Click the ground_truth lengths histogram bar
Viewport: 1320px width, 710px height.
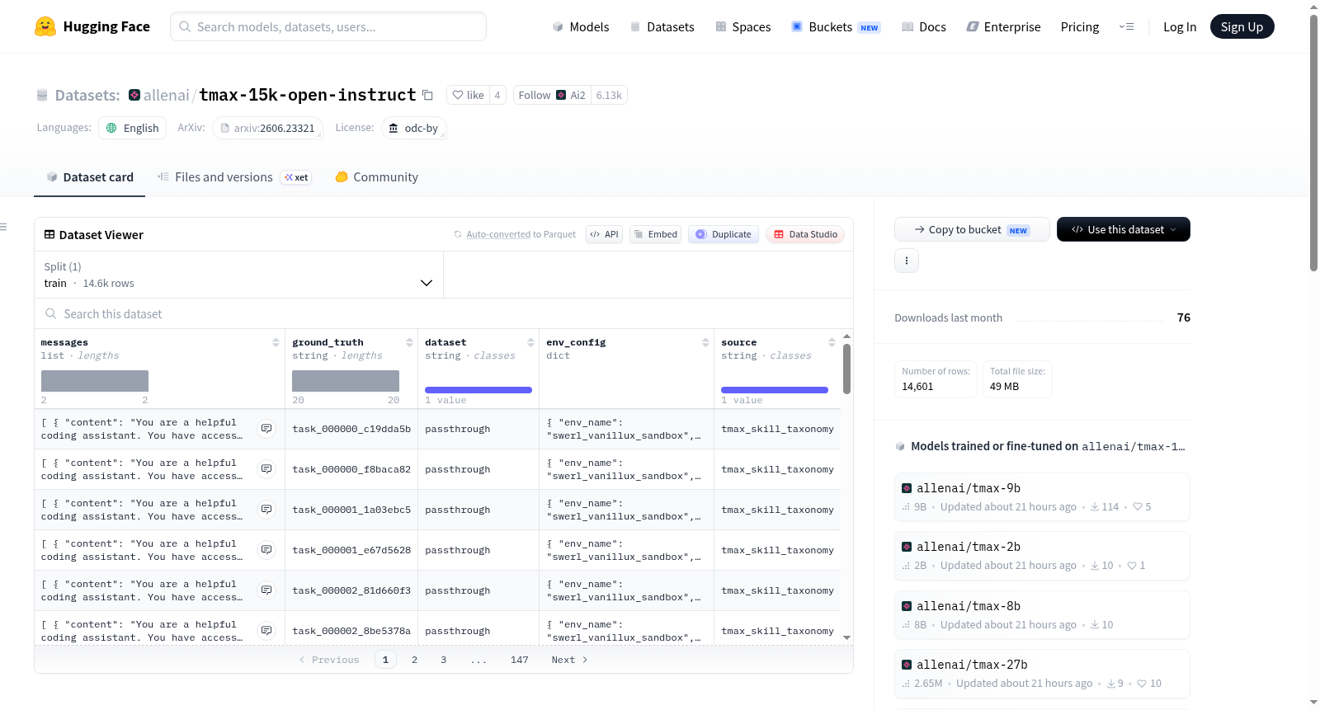point(346,381)
